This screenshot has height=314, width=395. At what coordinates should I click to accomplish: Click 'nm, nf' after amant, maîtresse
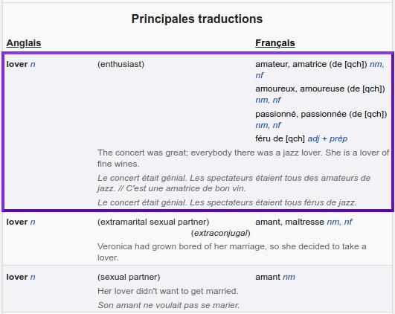(339, 222)
